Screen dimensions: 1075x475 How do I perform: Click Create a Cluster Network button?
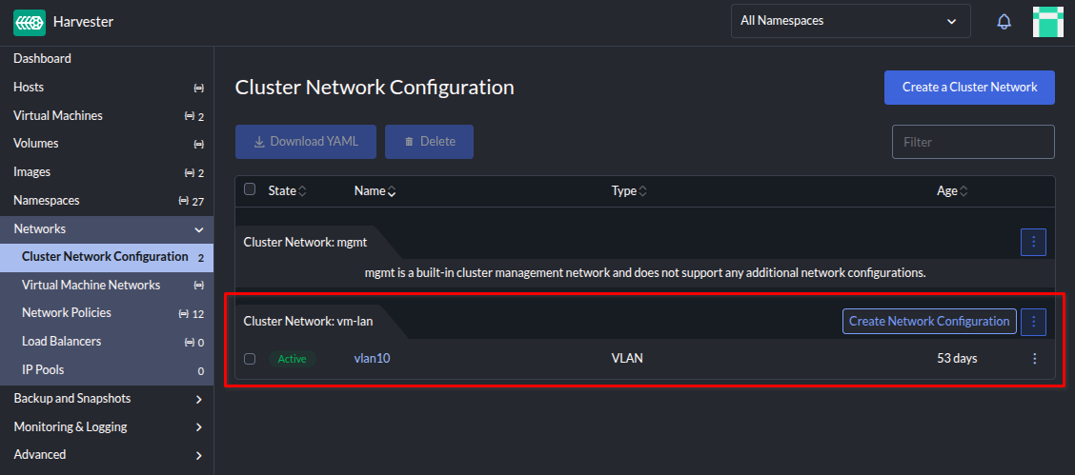pyautogui.click(x=969, y=88)
